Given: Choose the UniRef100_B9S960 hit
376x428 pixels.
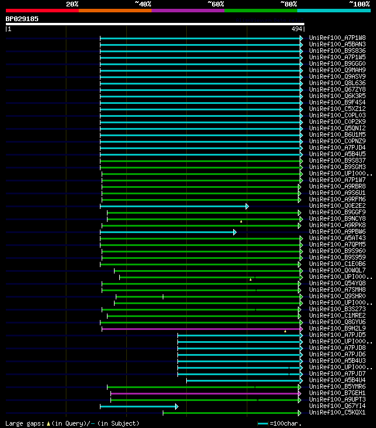Looking at the screenshot, I should (x=337, y=251).
